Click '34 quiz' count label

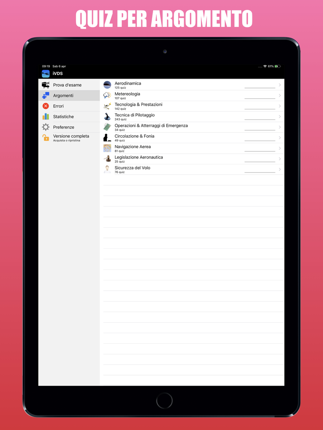point(120,130)
